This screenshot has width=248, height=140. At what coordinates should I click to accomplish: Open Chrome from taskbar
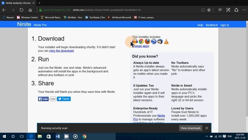point(84,136)
